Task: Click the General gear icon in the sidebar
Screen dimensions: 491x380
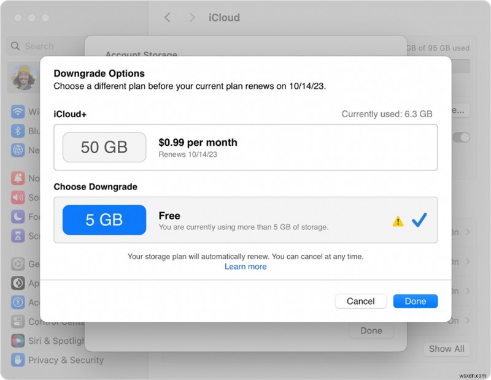Action: pos(18,264)
